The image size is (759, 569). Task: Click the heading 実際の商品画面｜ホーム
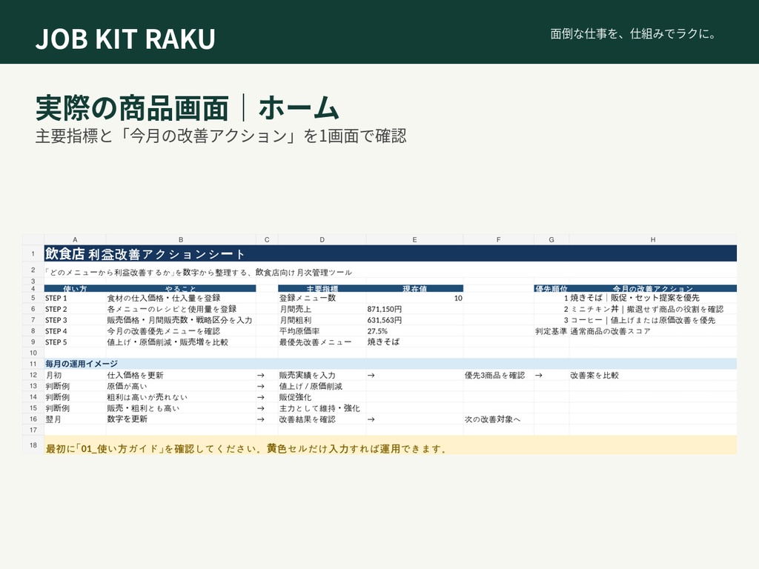coord(187,107)
